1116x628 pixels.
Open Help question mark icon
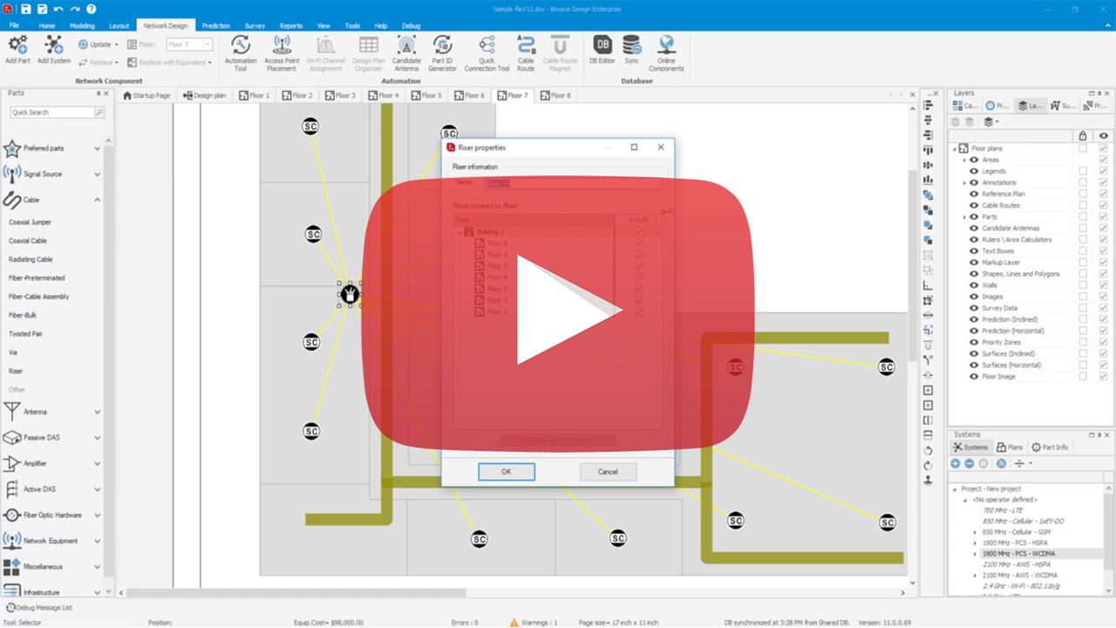pos(92,9)
